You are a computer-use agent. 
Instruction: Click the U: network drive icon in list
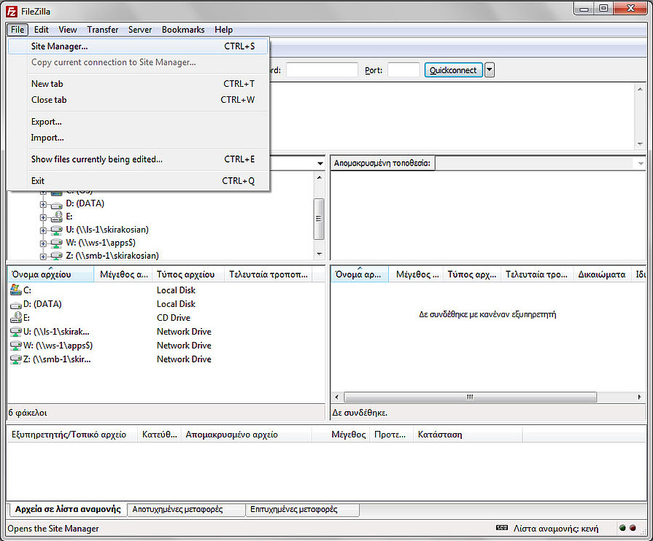click(16, 332)
